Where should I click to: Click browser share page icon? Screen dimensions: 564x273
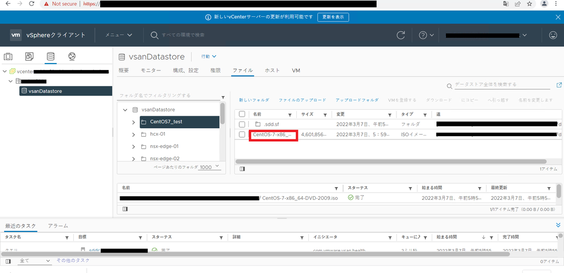click(518, 4)
